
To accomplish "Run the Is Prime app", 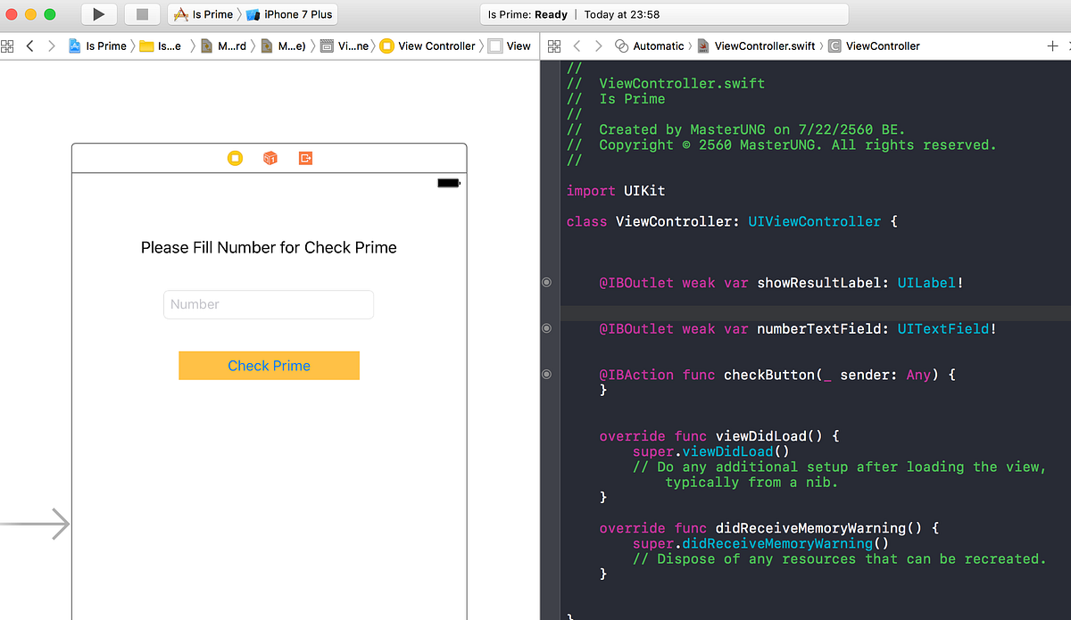I will (x=98, y=14).
